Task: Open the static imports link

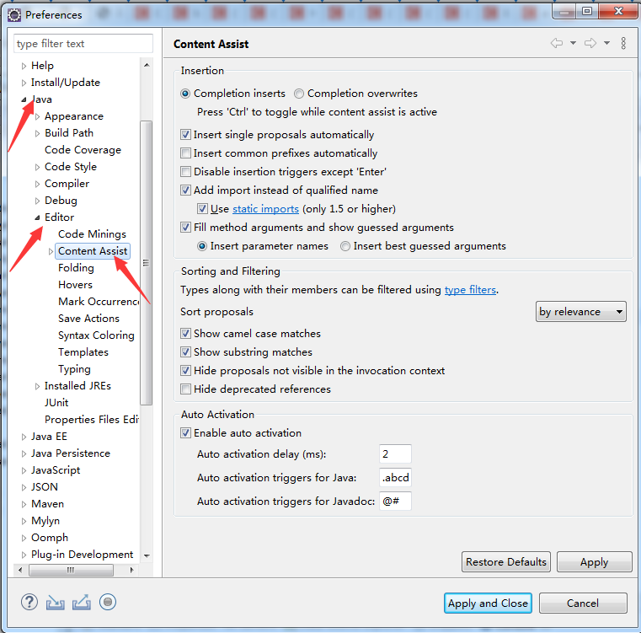Action: click(265, 209)
